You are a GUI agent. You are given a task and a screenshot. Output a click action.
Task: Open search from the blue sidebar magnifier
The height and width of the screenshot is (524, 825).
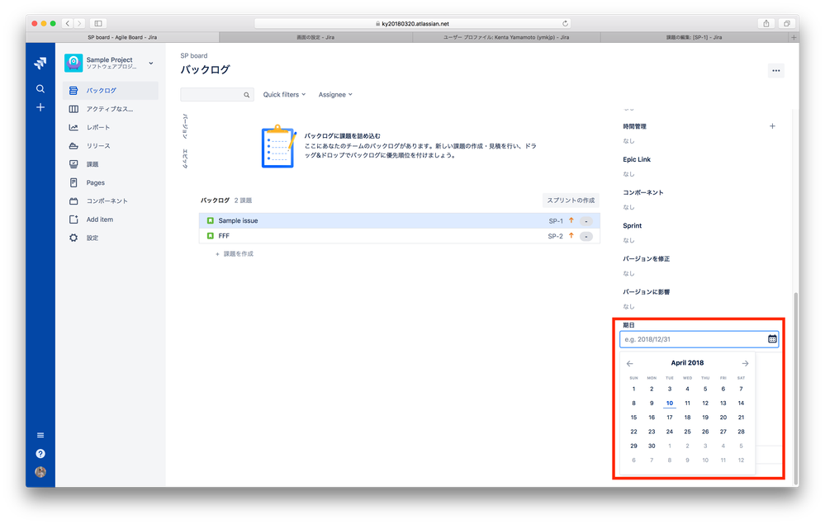pos(40,89)
